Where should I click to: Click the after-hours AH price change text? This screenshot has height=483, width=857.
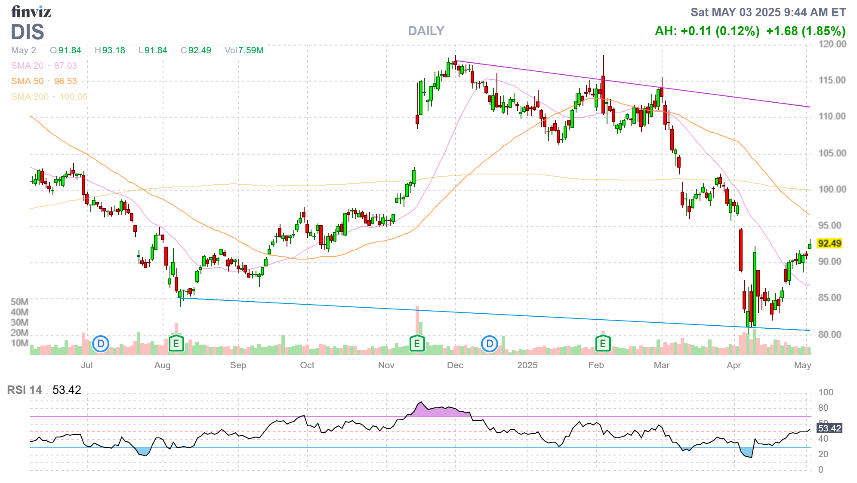[x=707, y=31]
